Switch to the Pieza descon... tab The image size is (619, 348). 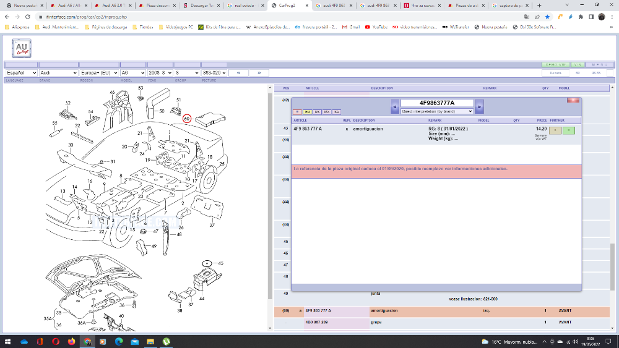[x=157, y=6]
